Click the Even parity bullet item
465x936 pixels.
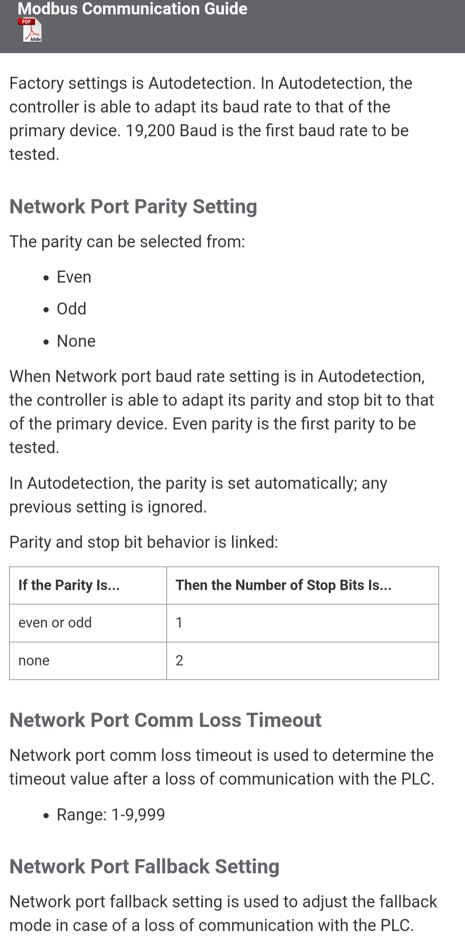tap(74, 277)
